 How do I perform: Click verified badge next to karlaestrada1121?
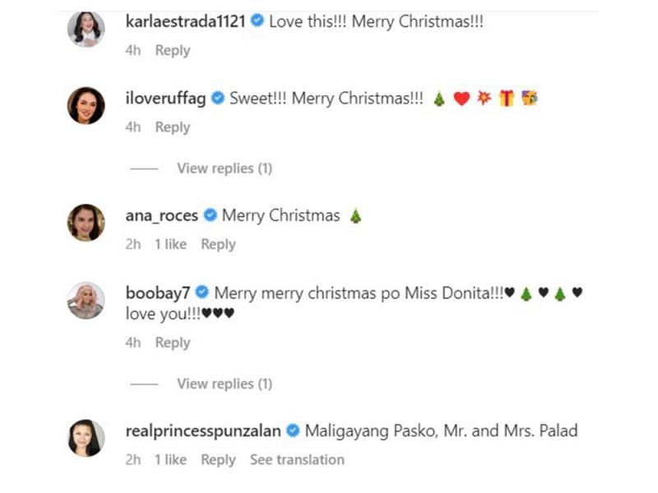tap(257, 22)
